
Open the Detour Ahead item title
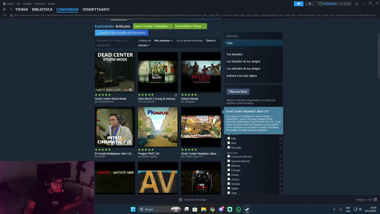[189, 99]
